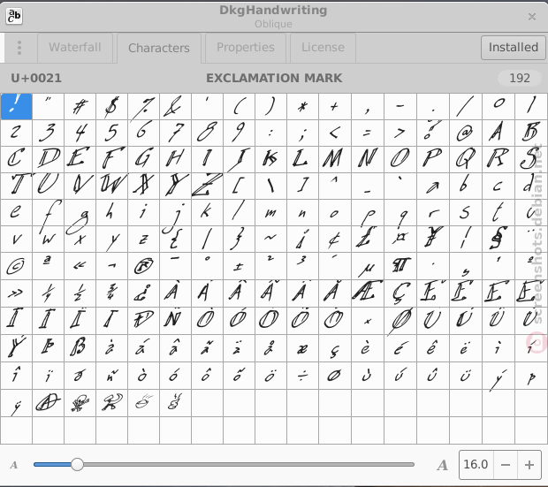Click the Installed button
This screenshot has height=487, width=548.
513,48
